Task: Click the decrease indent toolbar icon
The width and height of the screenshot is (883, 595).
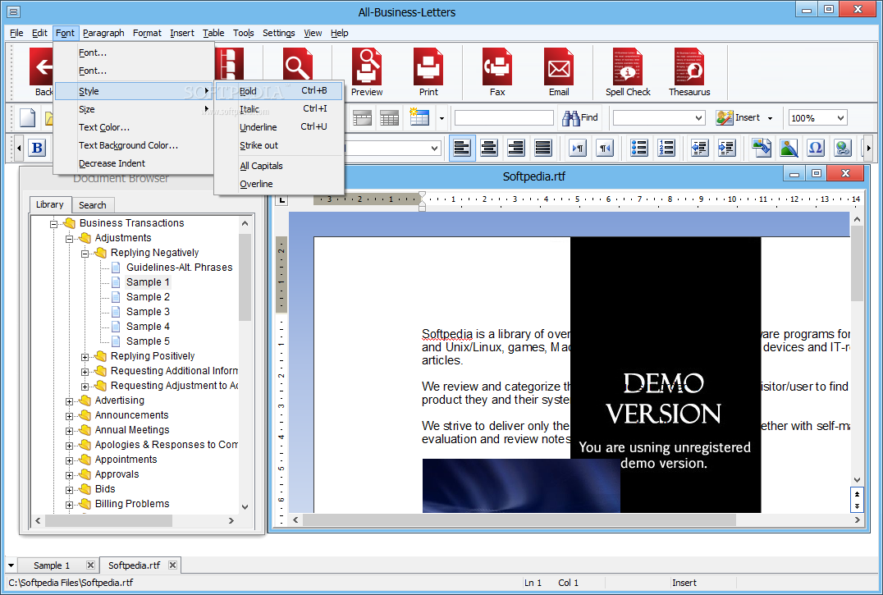Action: tap(699, 148)
